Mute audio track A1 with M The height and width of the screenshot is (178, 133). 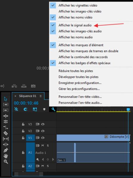(x=43, y=145)
